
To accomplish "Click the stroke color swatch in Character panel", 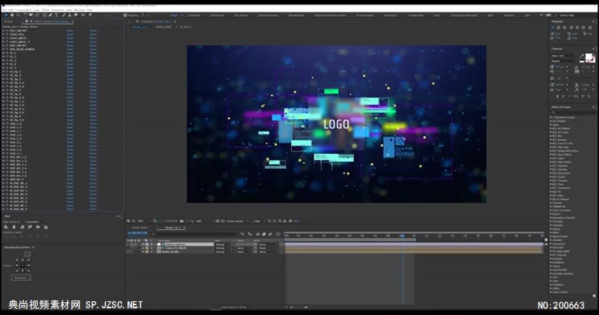I will point(593,60).
